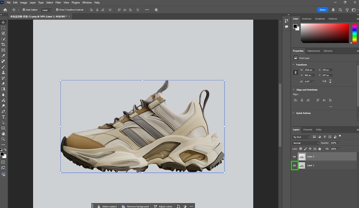Viewport: 359px width, 208px height.
Task: Open more options in contextual task bar
Action: pyautogui.click(x=191, y=206)
